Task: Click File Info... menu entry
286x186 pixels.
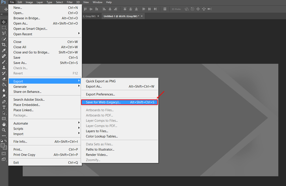Action: (x=45, y=142)
